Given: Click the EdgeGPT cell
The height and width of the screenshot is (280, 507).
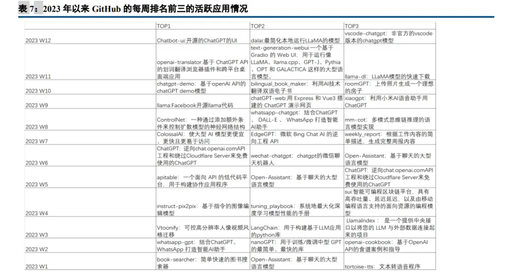Looking at the screenshot, I should point(295,137).
